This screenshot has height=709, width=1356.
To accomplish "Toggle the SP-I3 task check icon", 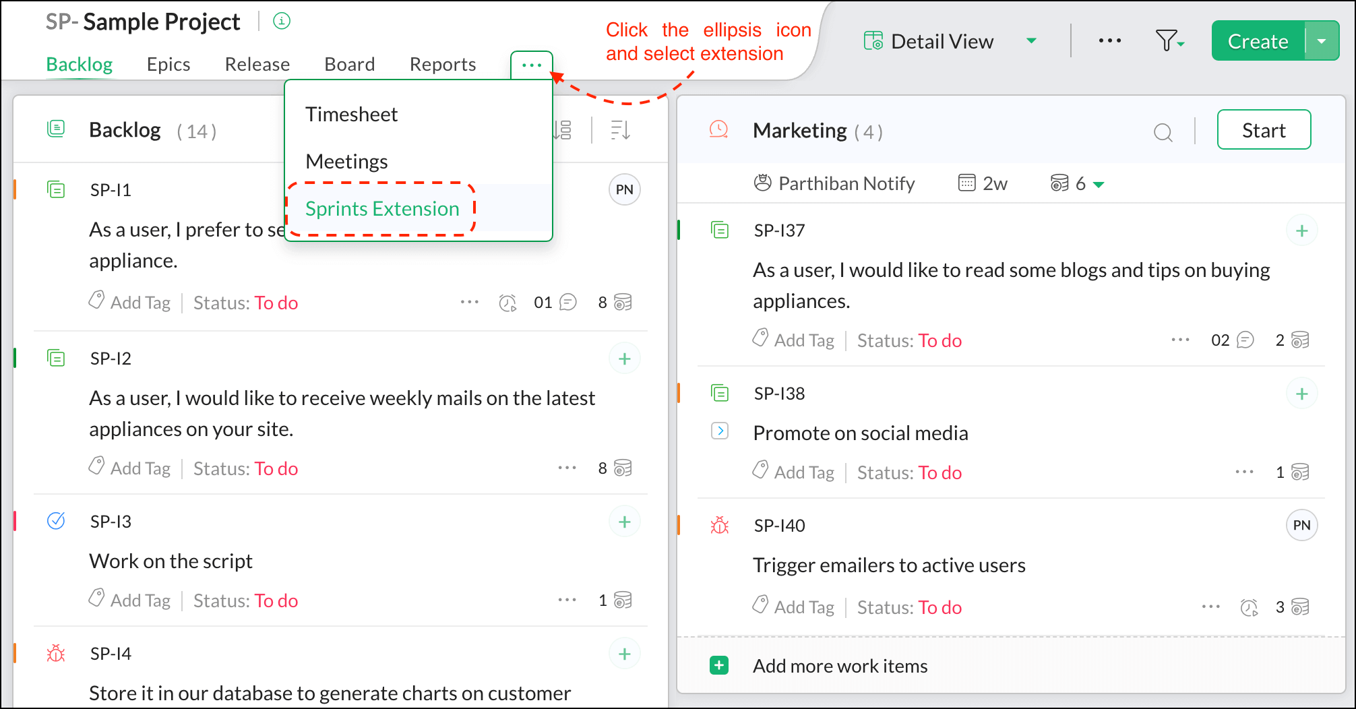I will coord(56,521).
